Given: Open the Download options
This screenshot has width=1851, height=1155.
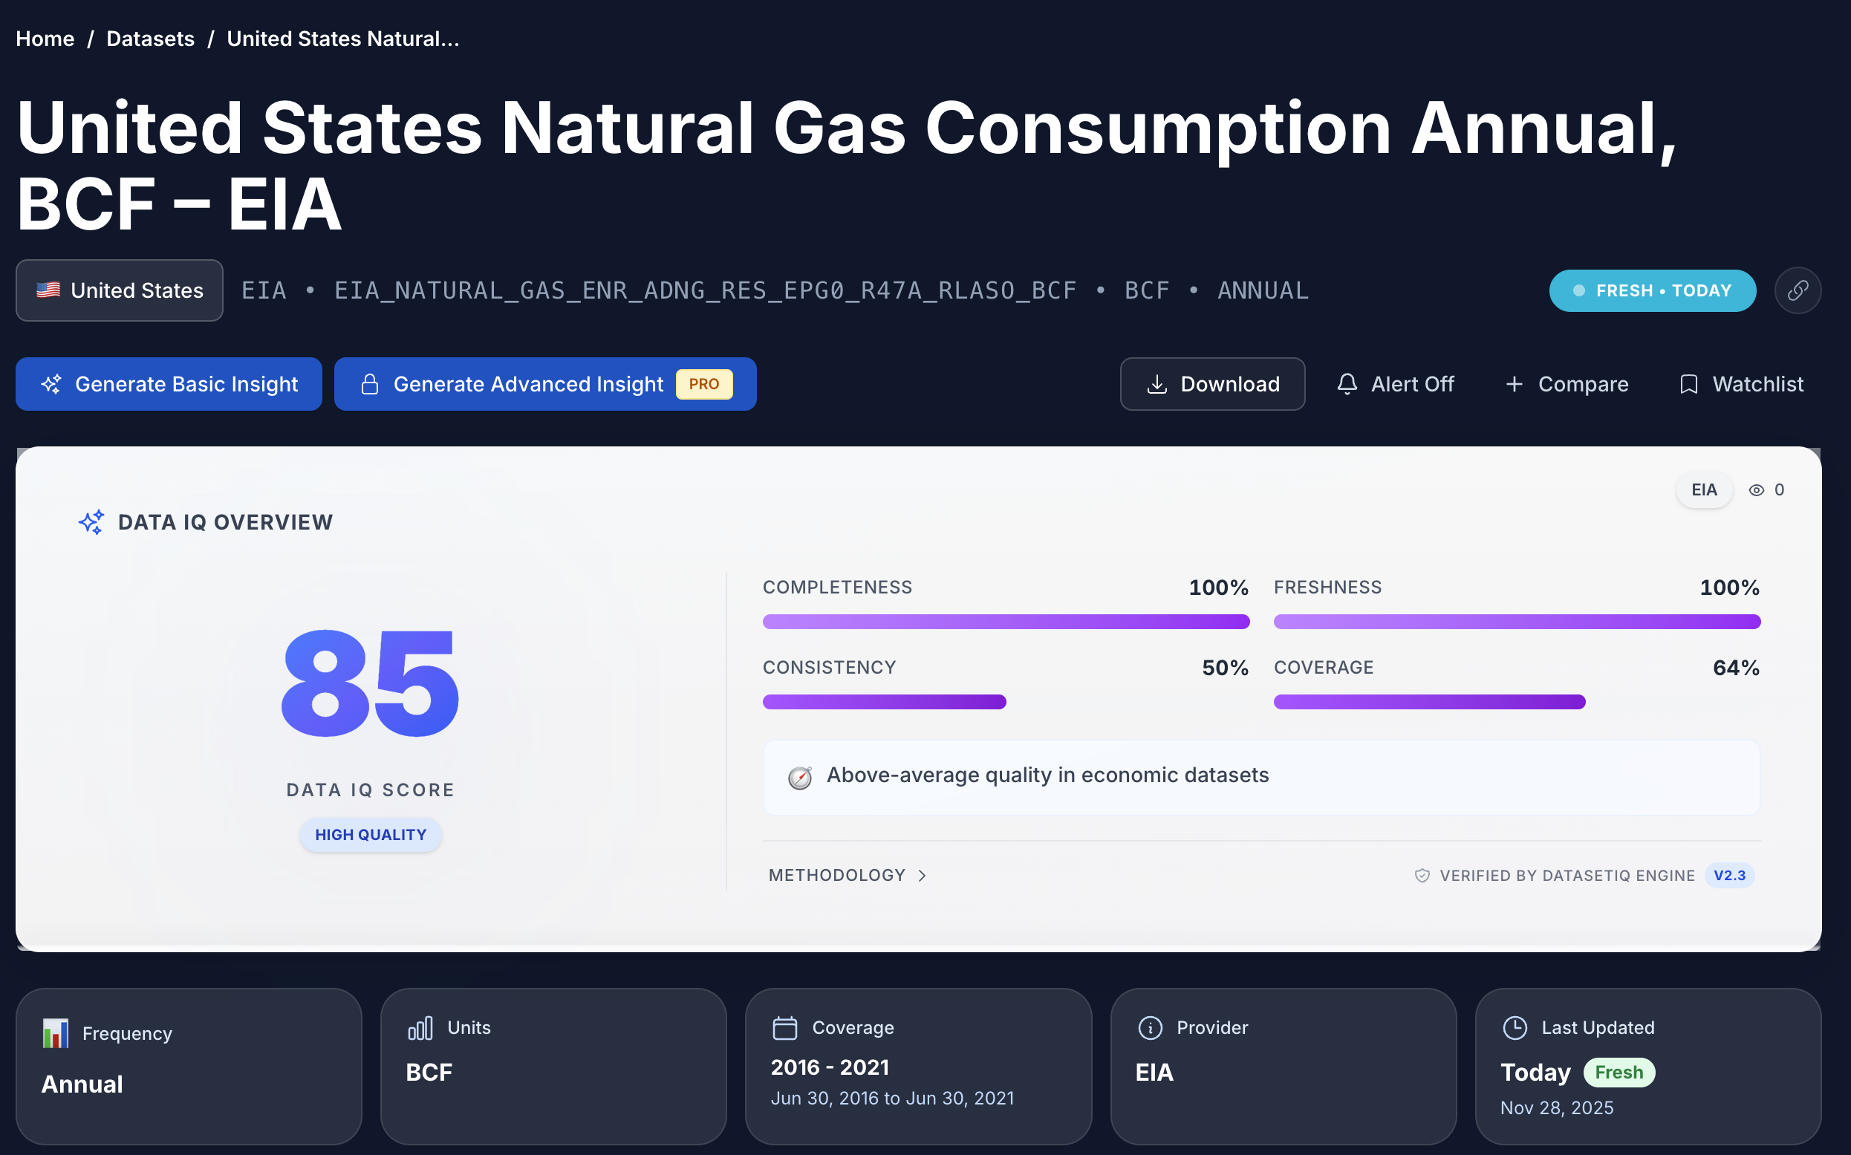Looking at the screenshot, I should (x=1211, y=384).
